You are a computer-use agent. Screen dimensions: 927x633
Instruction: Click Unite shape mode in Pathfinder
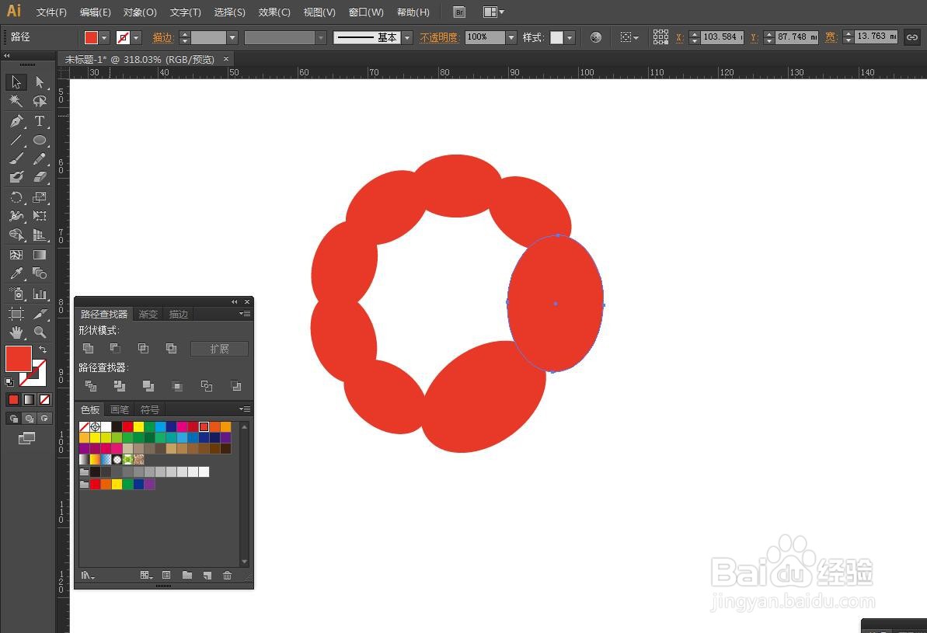click(88, 348)
